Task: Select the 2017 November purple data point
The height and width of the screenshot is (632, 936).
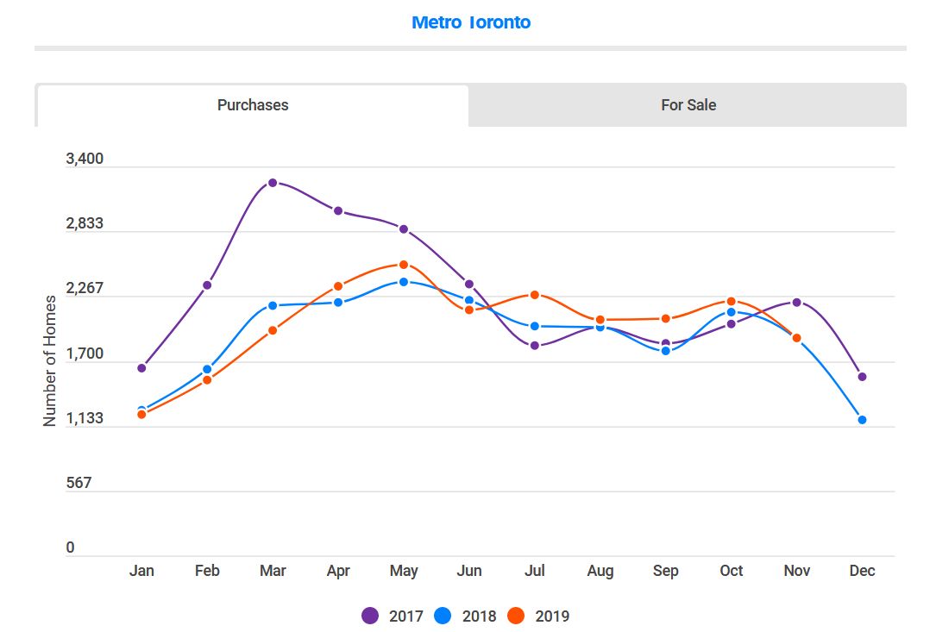Action: [x=796, y=303]
